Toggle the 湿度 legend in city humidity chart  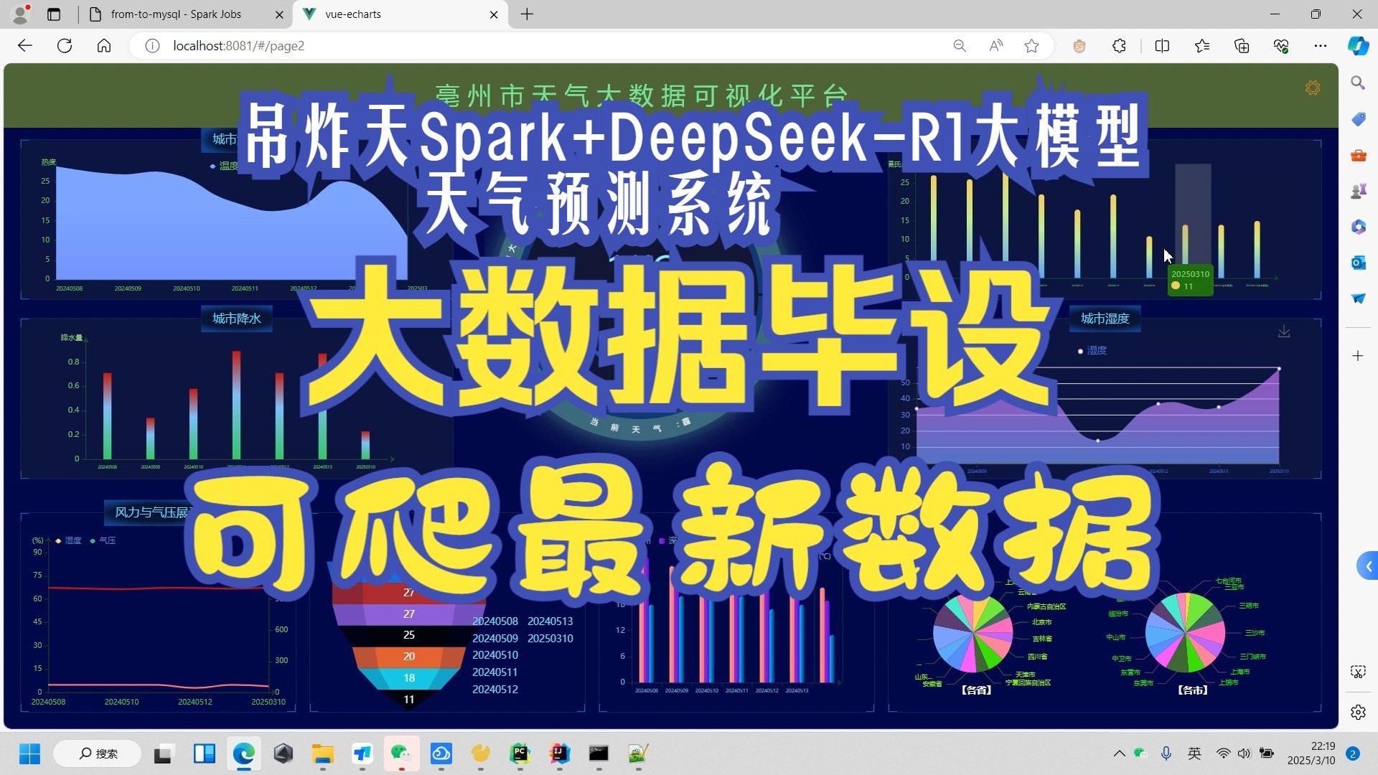(x=1092, y=350)
